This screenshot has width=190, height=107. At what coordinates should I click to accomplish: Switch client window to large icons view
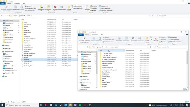(189, 102)
